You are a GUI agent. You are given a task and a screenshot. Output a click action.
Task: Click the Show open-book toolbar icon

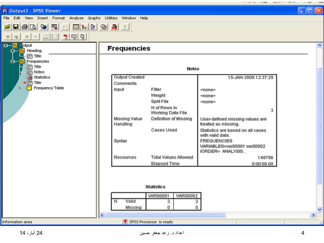pos(46,37)
